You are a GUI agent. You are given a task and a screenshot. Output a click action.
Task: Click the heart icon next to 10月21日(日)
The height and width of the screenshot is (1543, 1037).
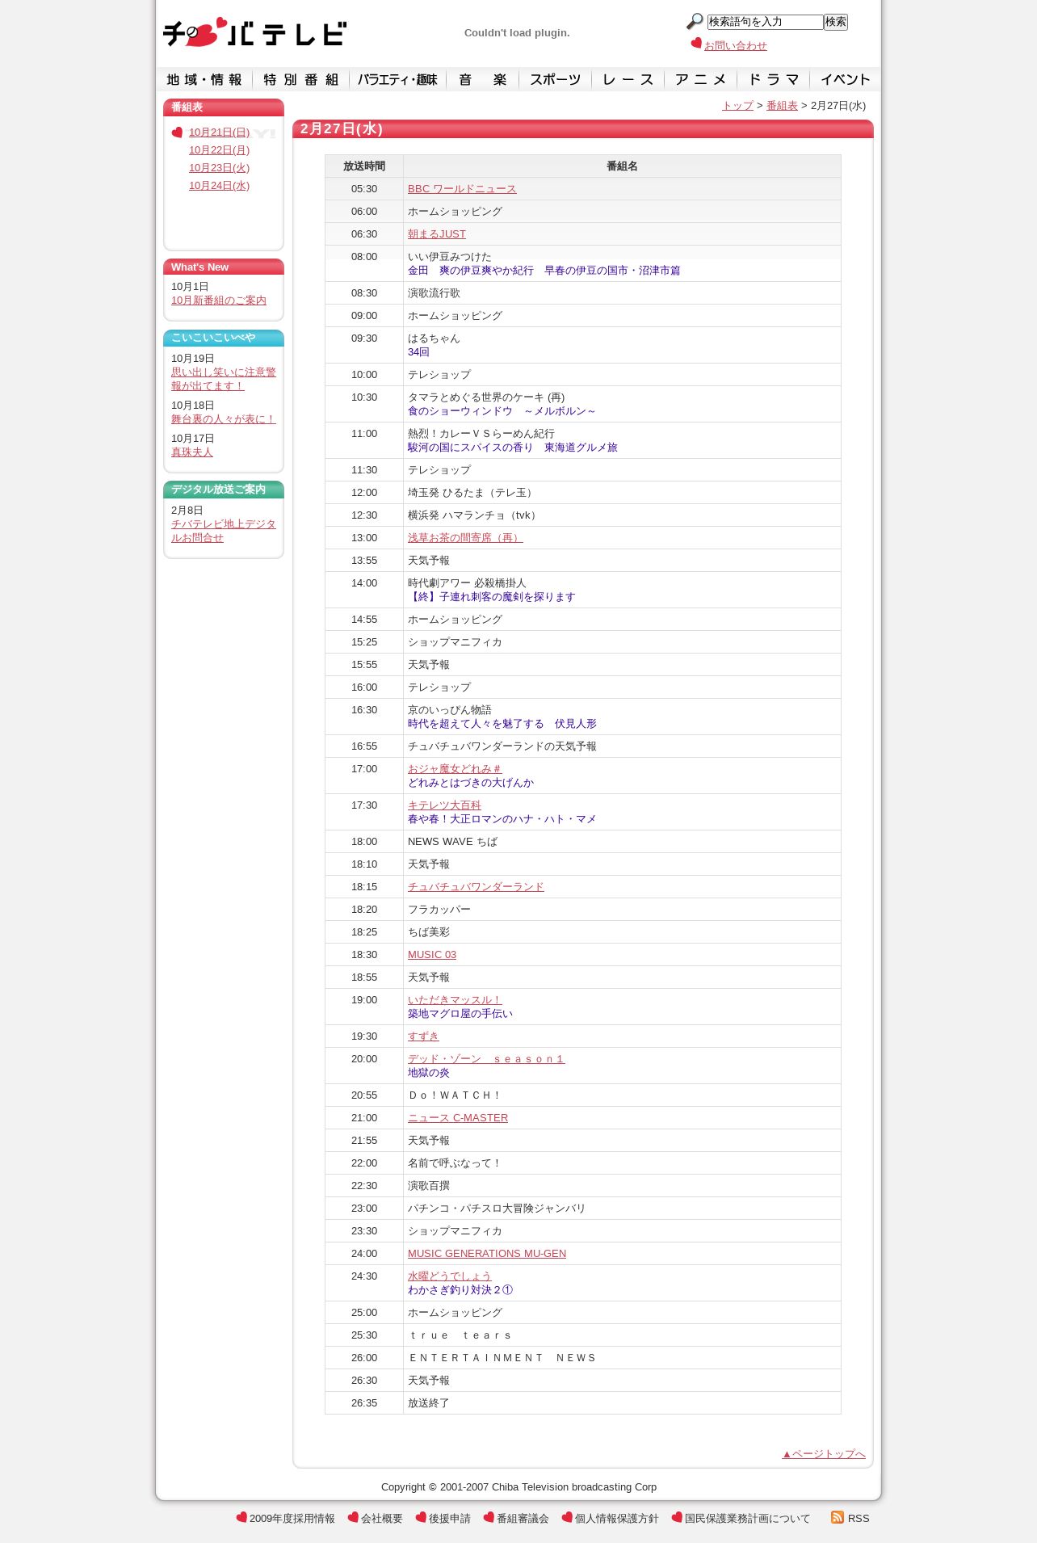[178, 132]
